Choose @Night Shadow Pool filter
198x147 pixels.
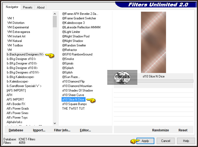tap(76, 36)
